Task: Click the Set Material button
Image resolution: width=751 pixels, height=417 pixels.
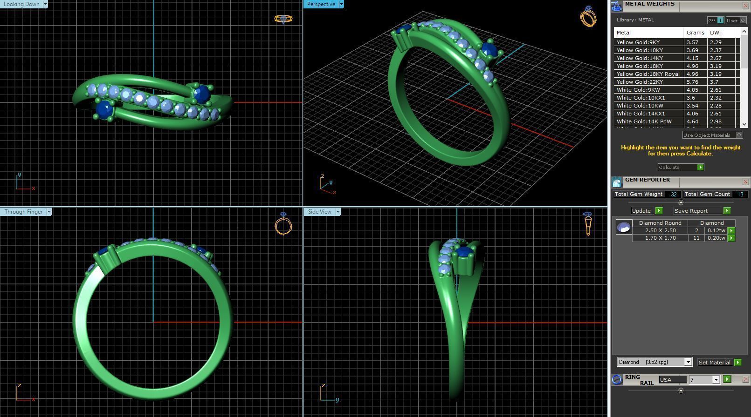Action: point(715,362)
